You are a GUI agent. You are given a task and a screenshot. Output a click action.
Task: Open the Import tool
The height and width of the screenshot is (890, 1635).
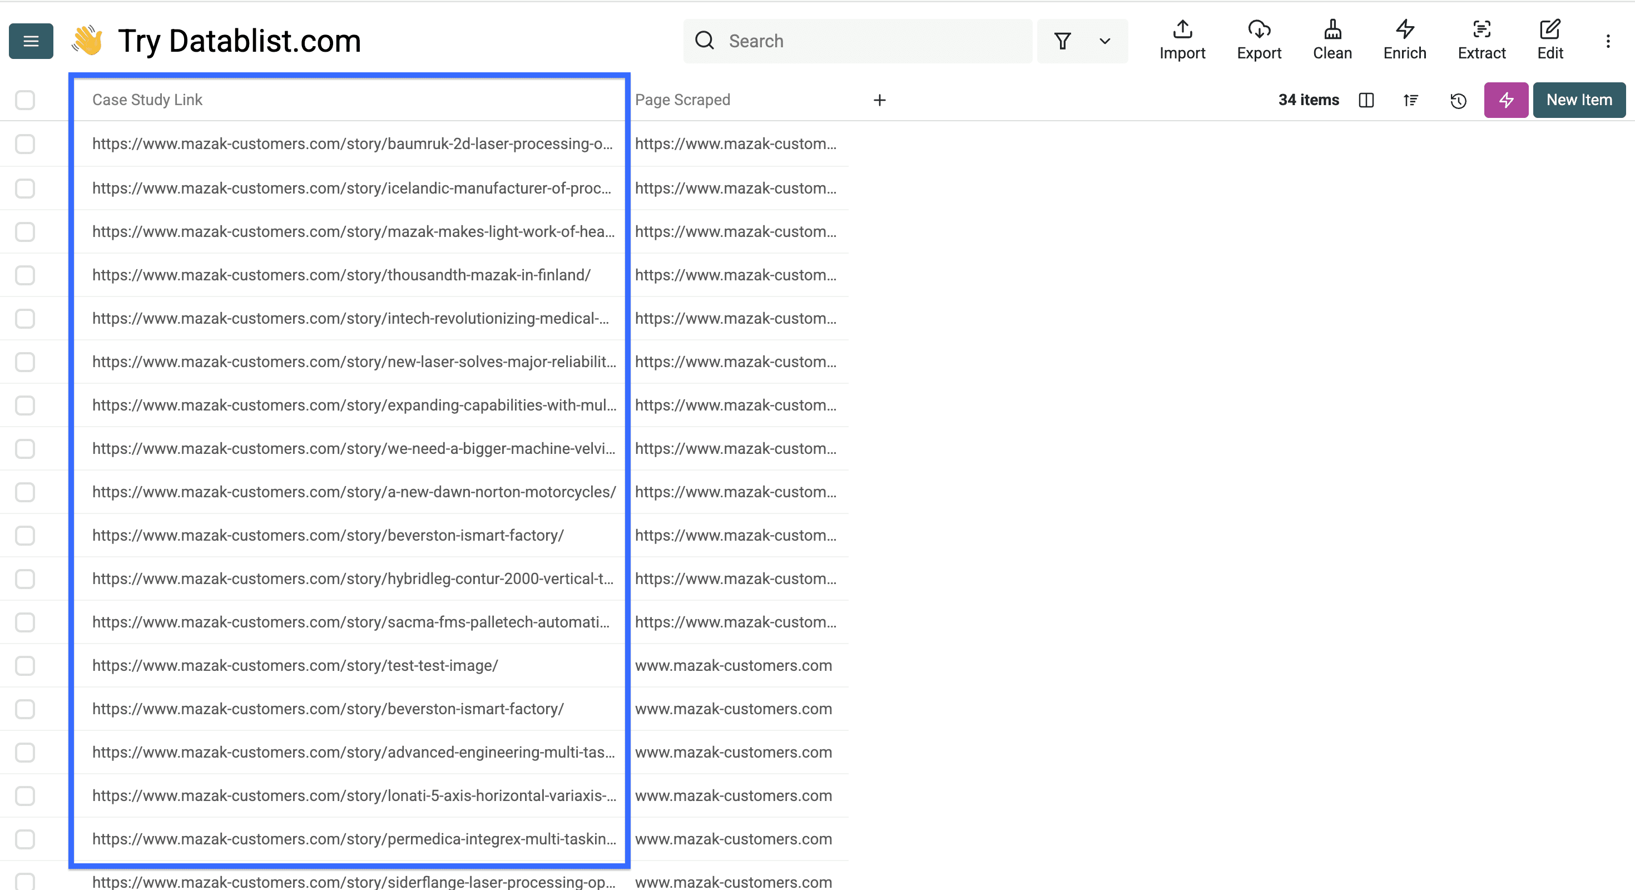pyautogui.click(x=1182, y=40)
